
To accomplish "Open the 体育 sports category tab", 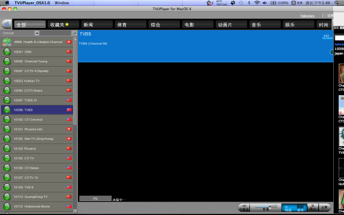I will point(131,24).
